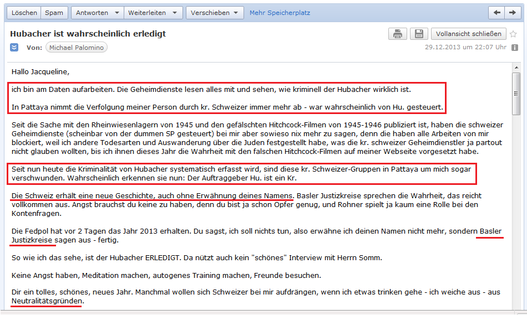Mark the message as Spam
This screenshot has width=527, height=315.
(54, 13)
